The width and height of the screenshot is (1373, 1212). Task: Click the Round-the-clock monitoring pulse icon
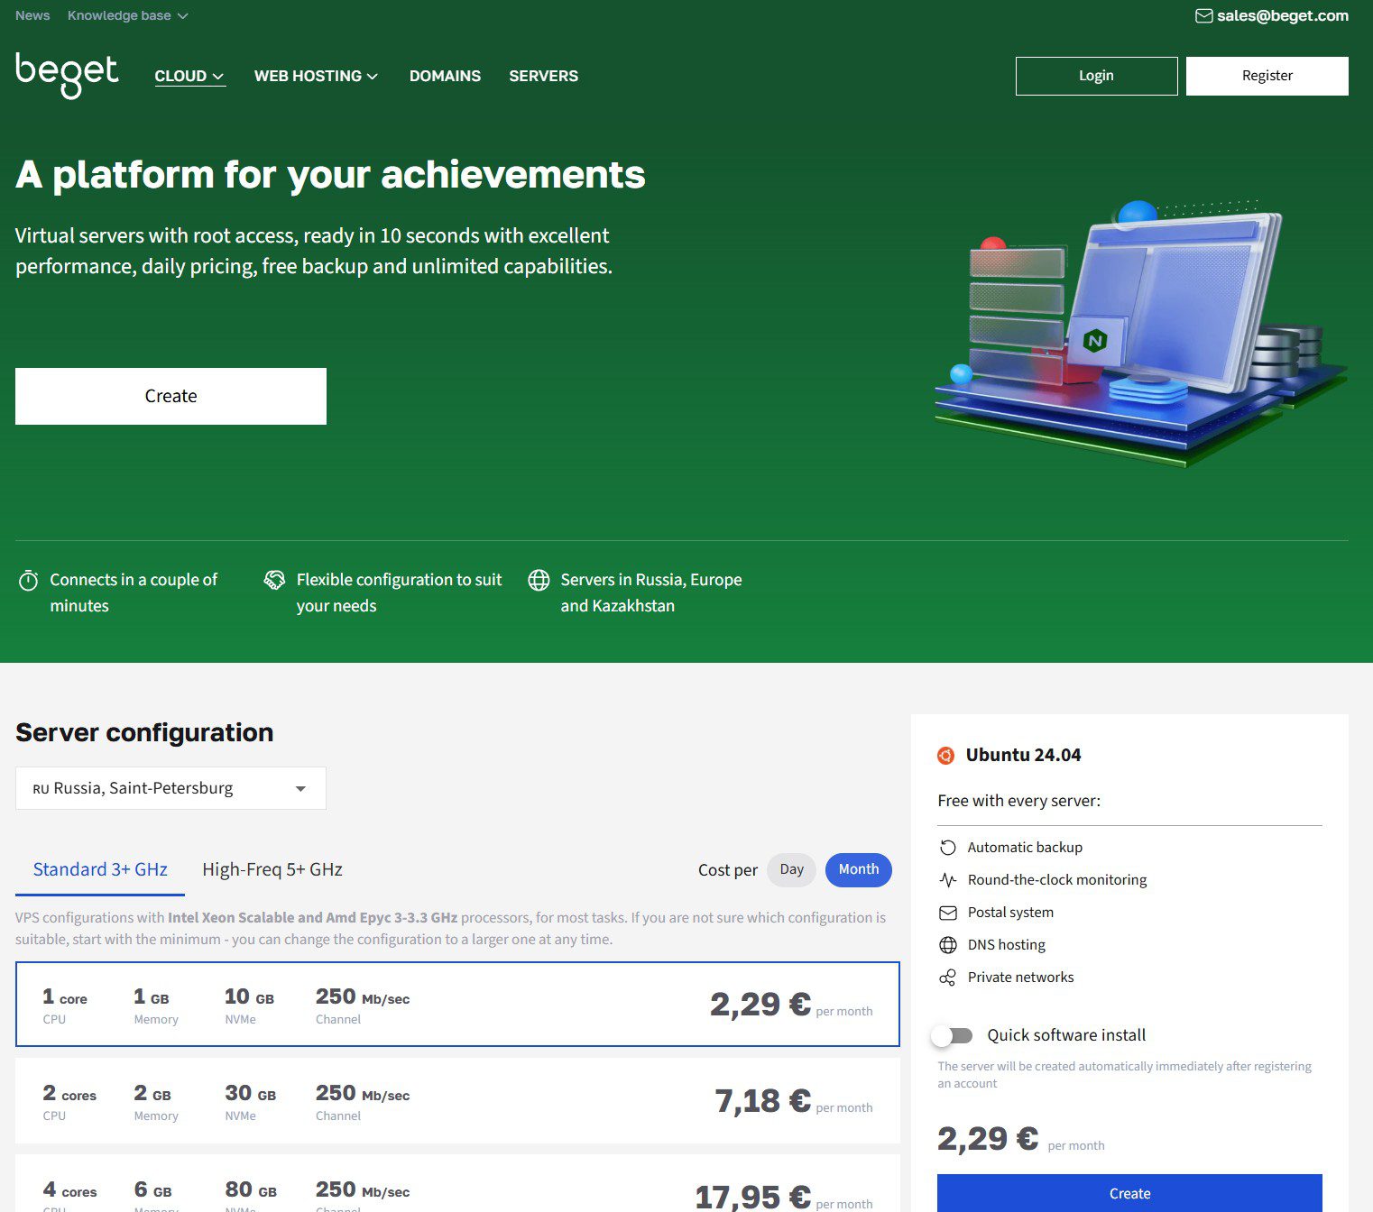947,880
